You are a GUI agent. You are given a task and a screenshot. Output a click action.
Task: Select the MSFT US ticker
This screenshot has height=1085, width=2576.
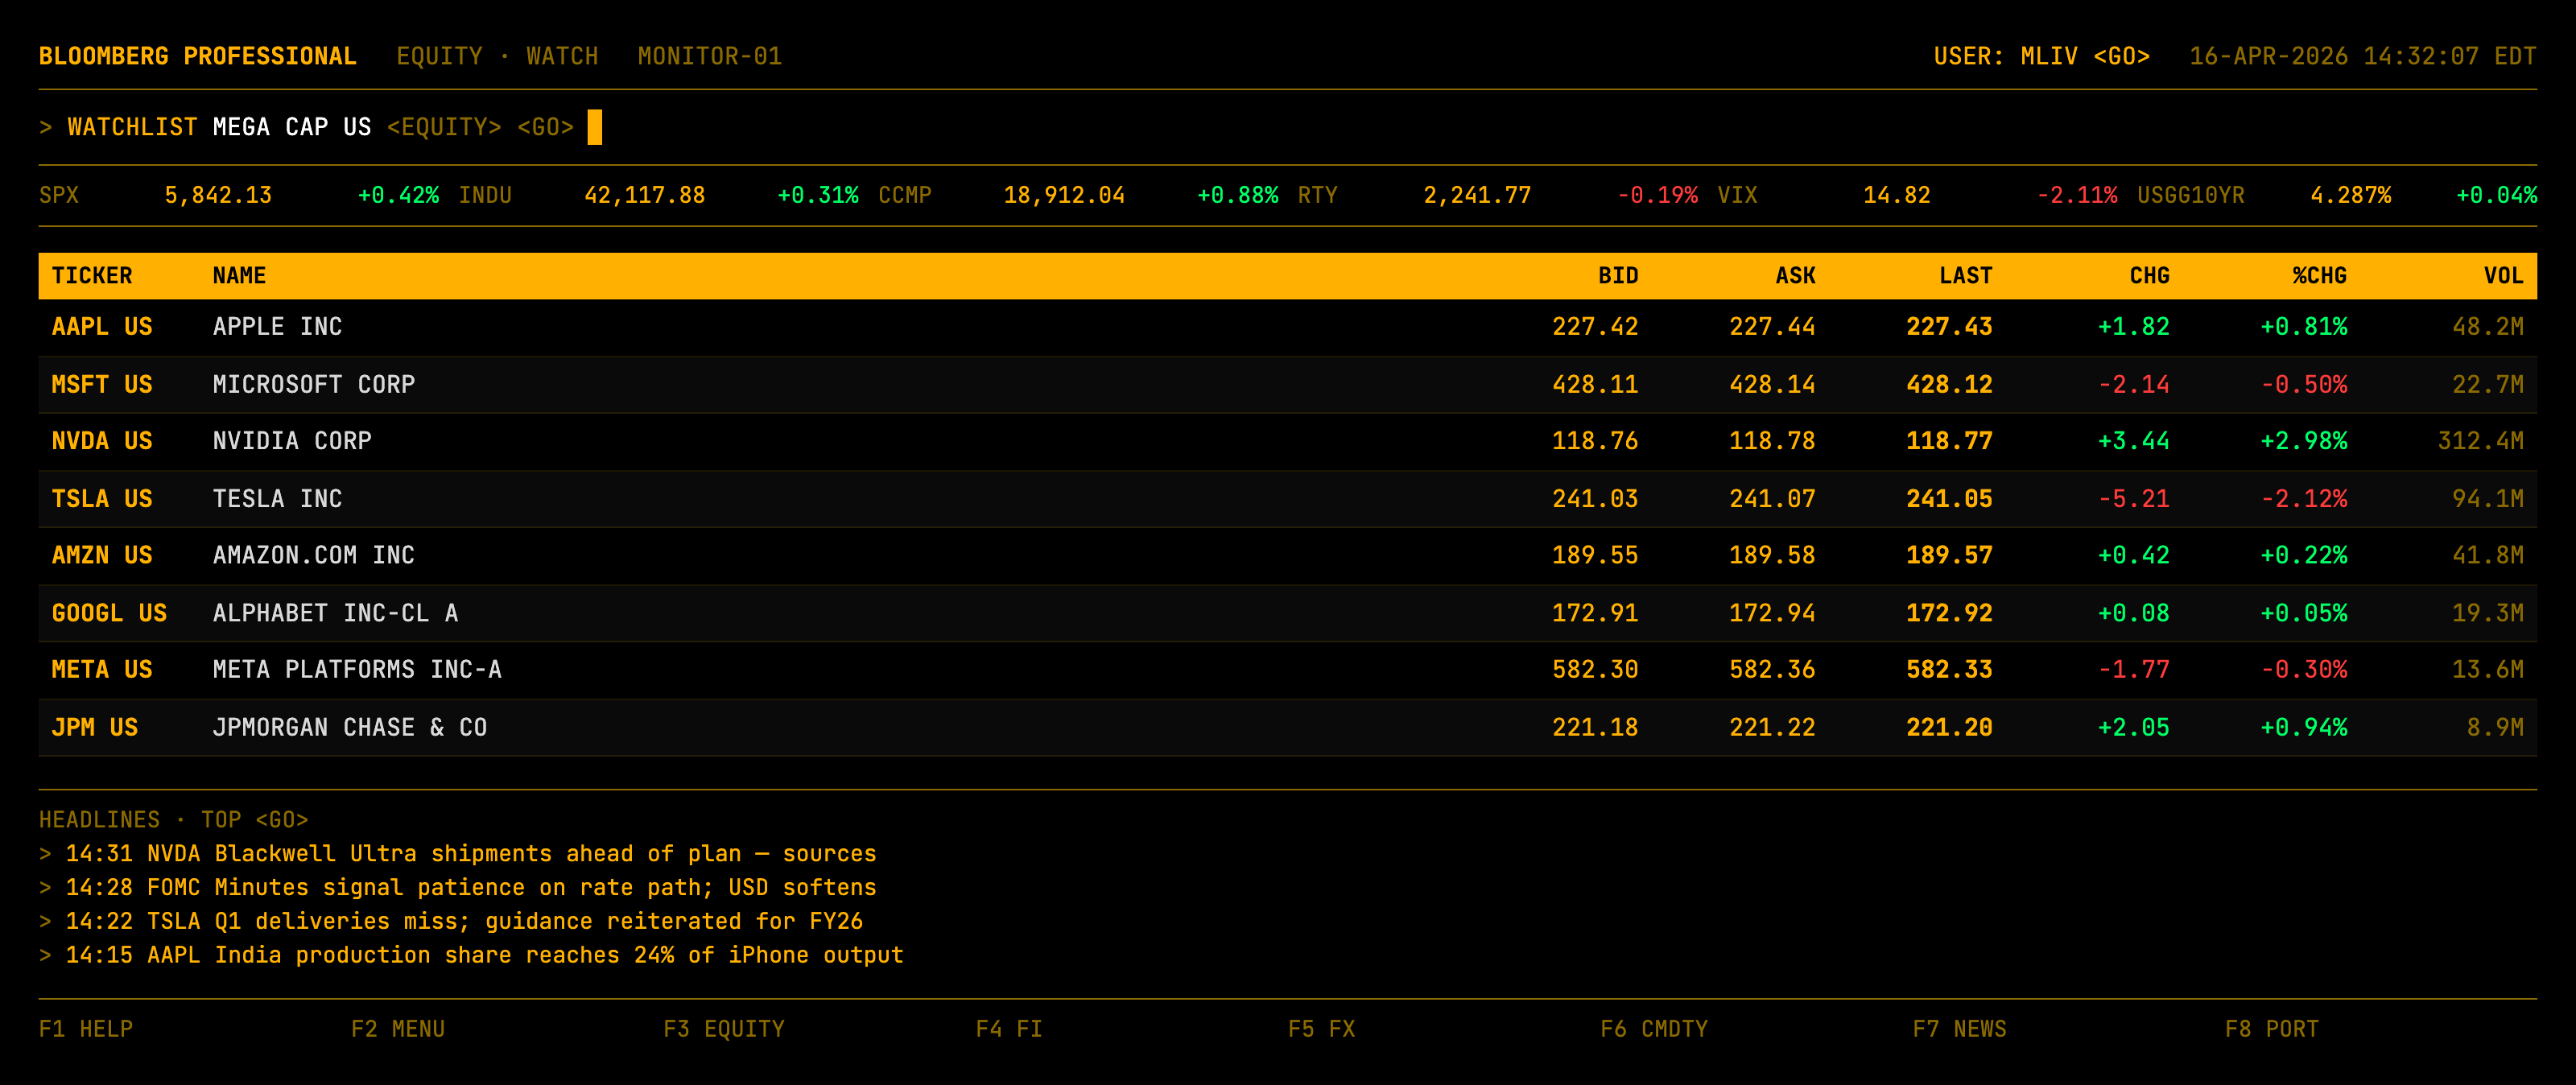pos(102,385)
